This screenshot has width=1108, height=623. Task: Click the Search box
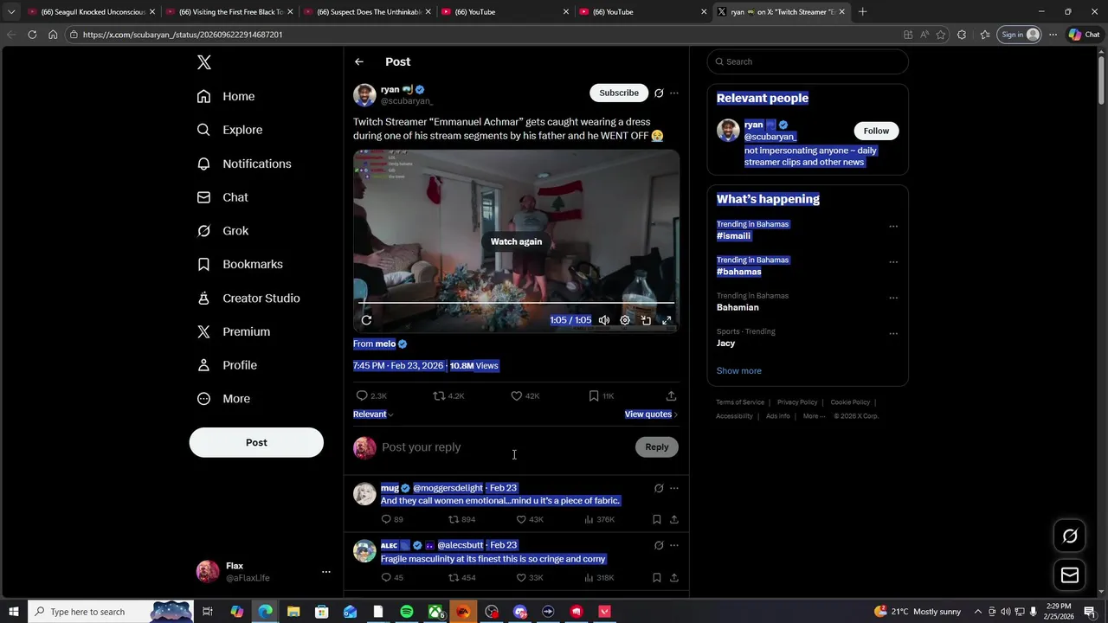coord(808,61)
